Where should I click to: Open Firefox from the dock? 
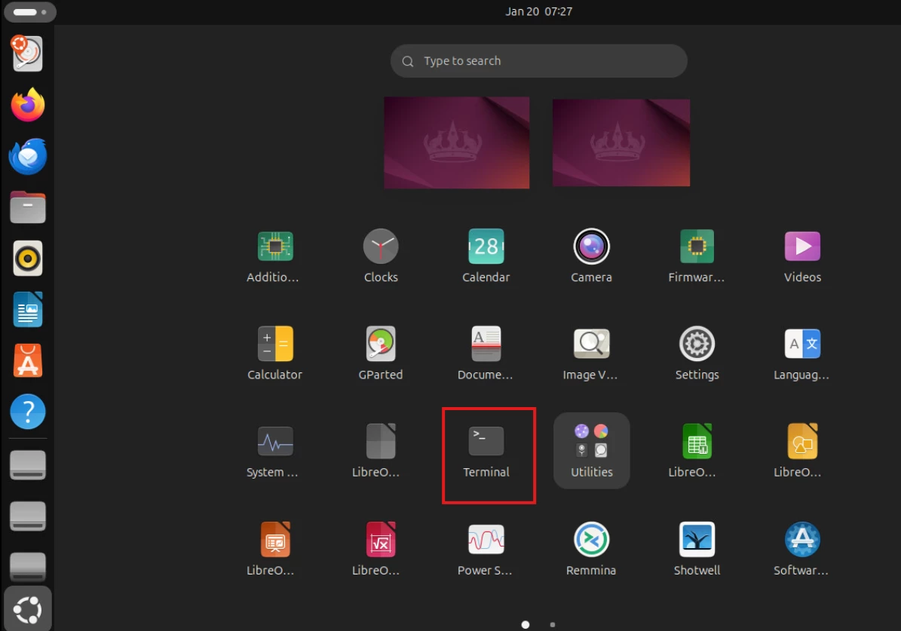pyautogui.click(x=28, y=105)
